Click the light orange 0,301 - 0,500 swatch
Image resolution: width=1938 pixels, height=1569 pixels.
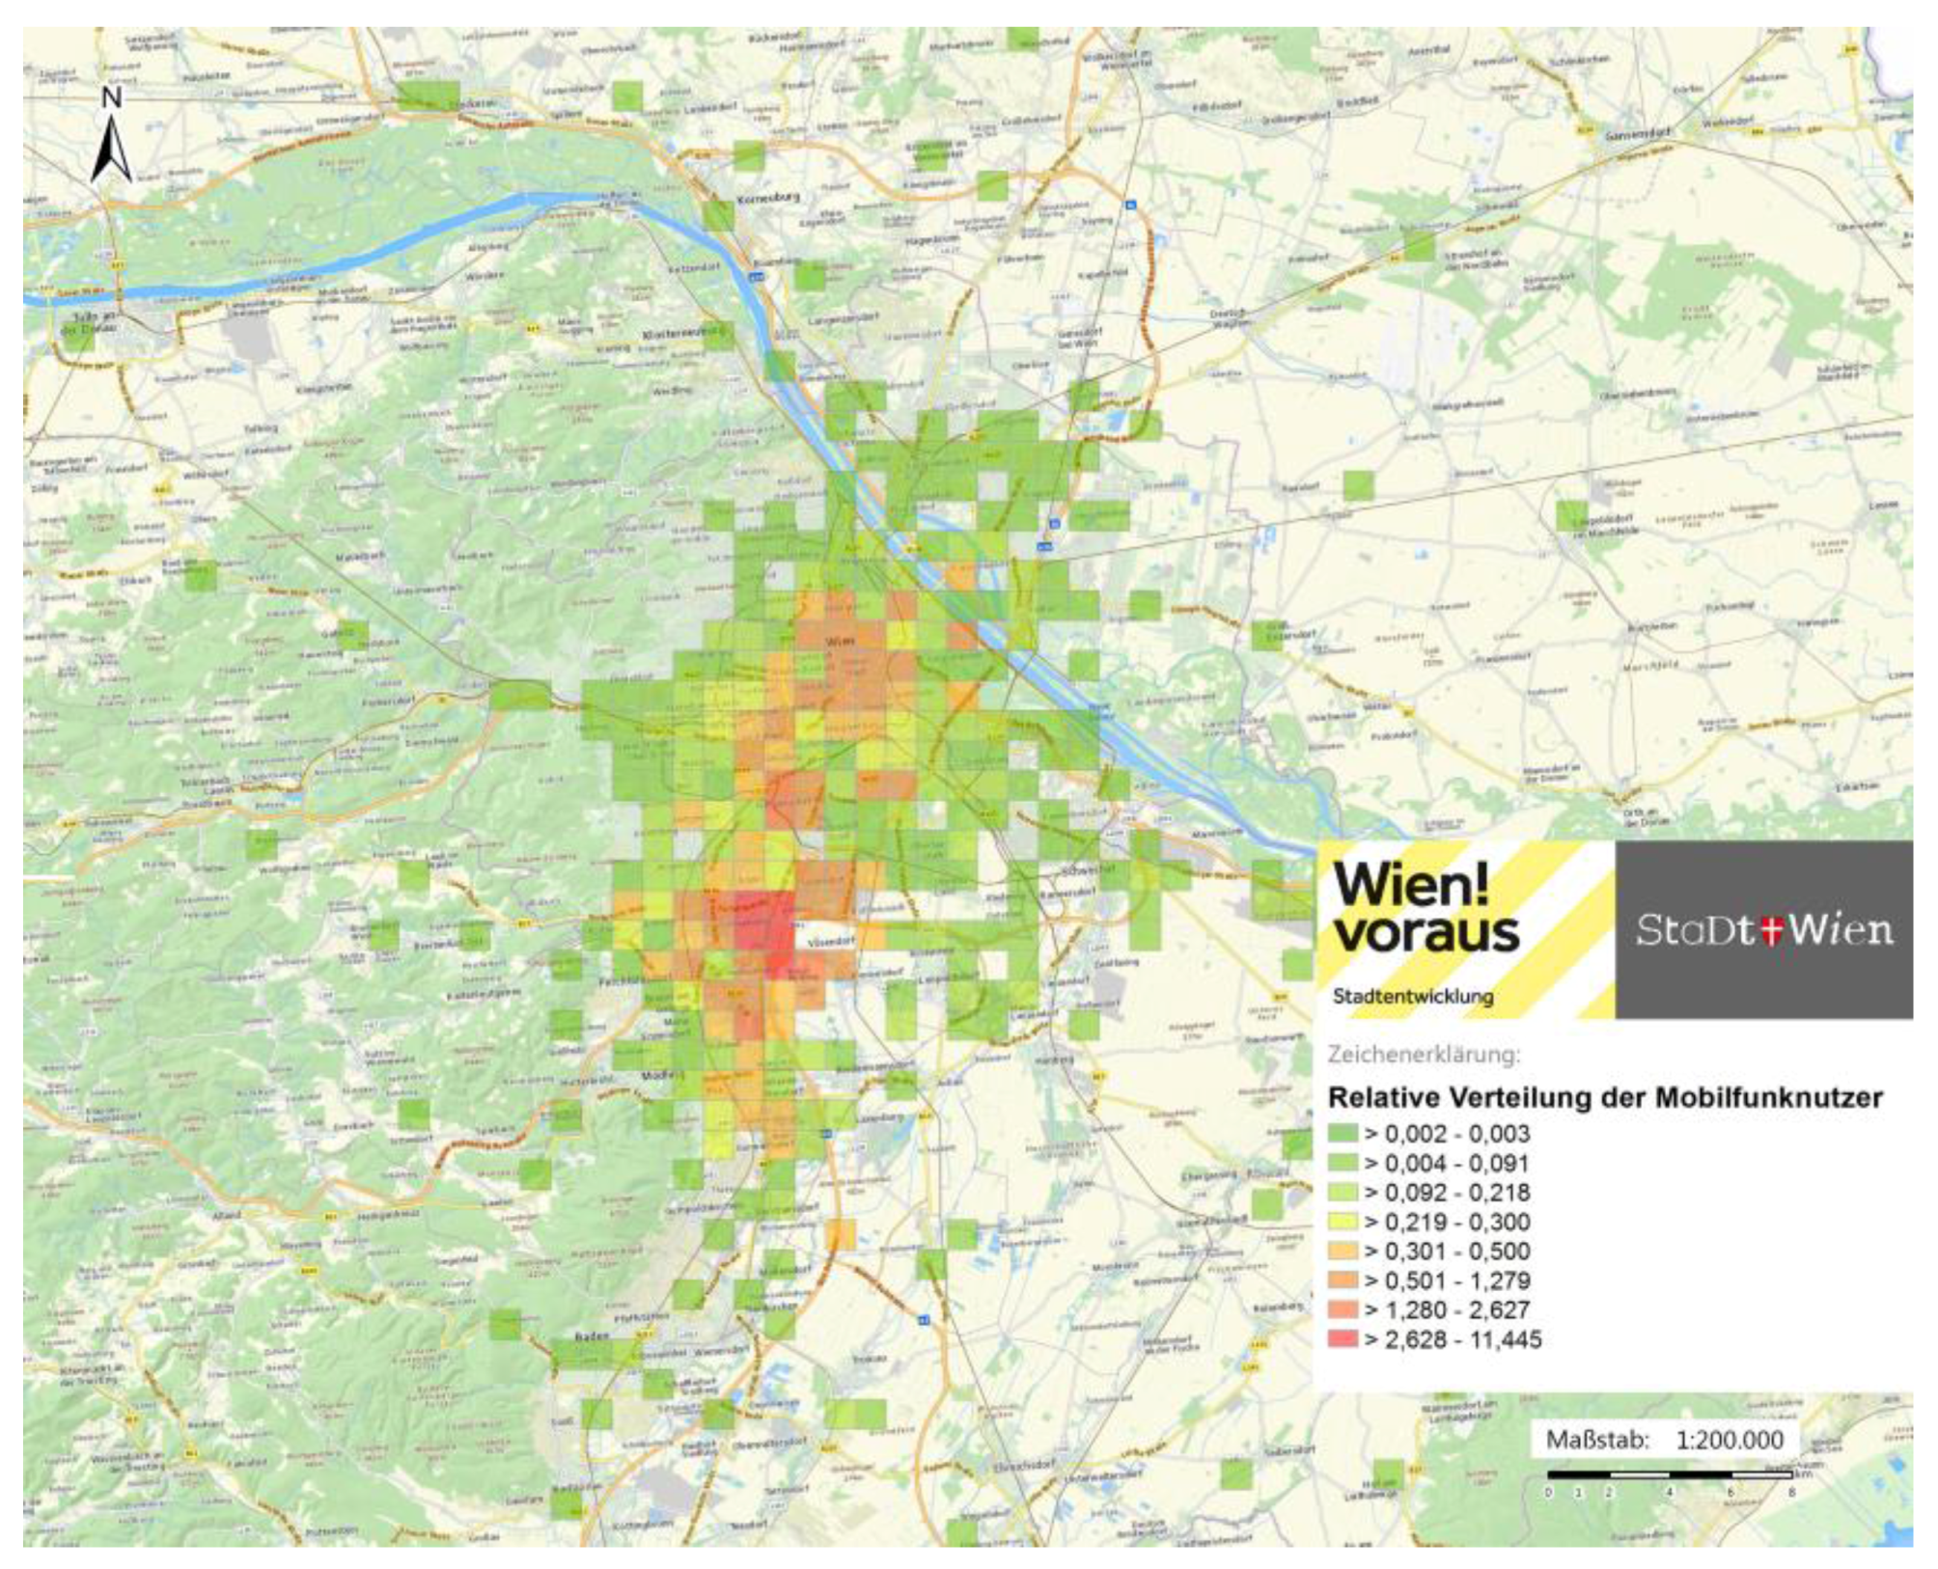pyautogui.click(x=1343, y=1252)
